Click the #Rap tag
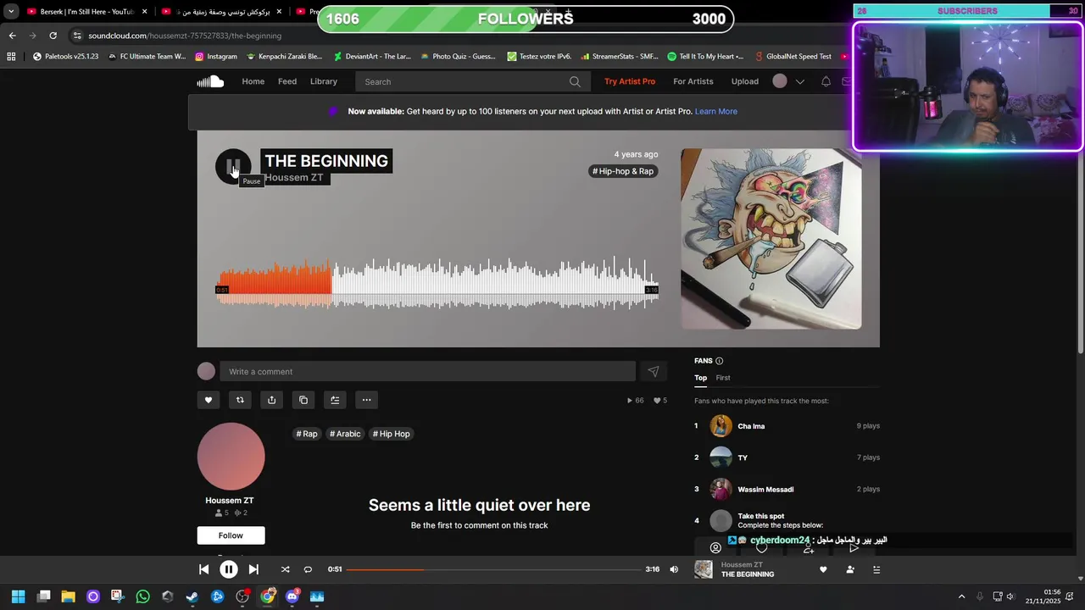The image size is (1085, 610). tap(307, 434)
